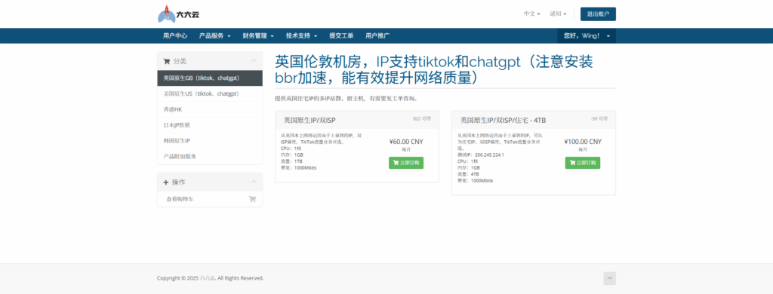Select 日本JP软银 category
This screenshot has height=294, width=773.
tap(210, 125)
